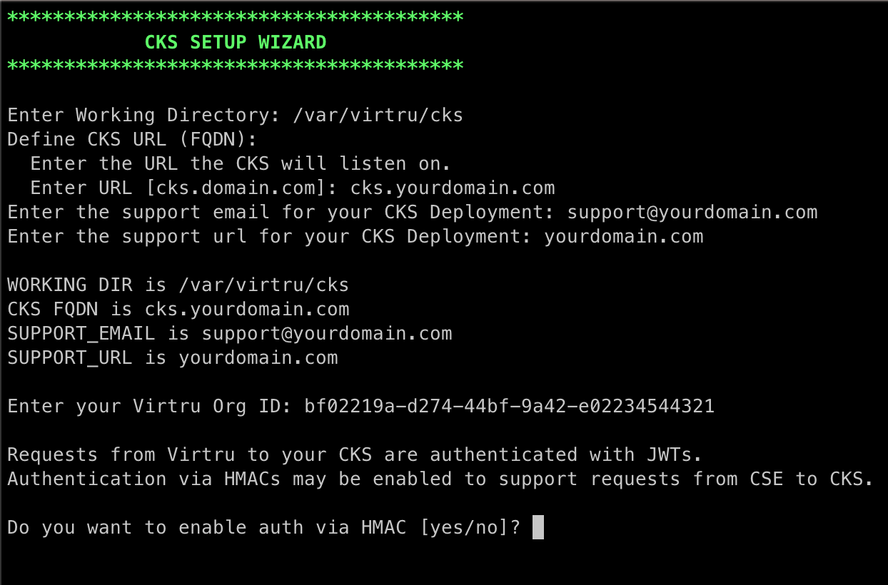
Task: Click the WORKING DIR summary line
Action: coord(178,285)
